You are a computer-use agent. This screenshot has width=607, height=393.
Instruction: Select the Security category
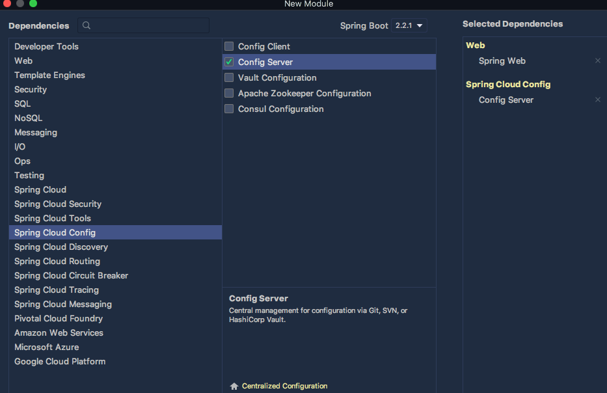(115, 89)
